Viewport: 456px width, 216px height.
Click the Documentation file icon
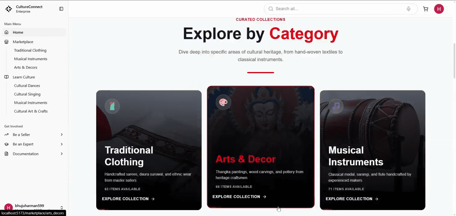[x=6, y=154]
